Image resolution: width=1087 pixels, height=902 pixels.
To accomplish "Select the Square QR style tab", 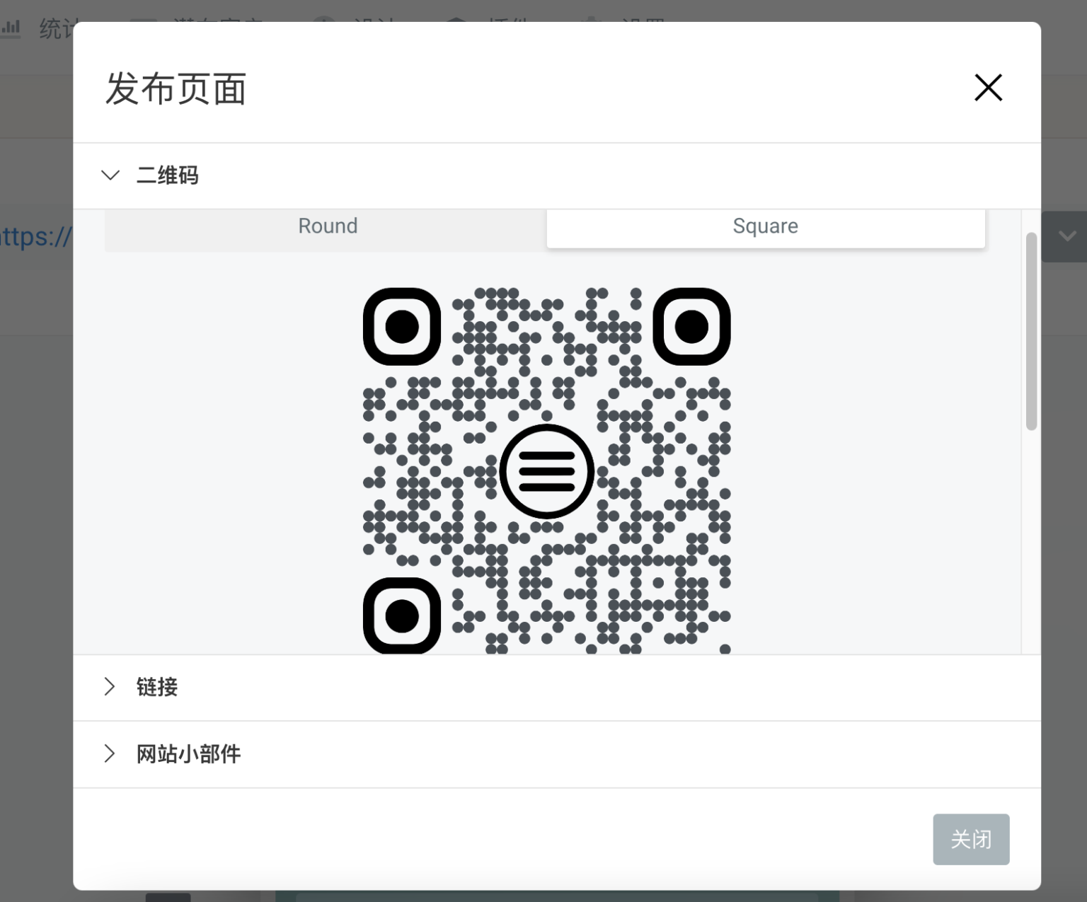I will (765, 226).
